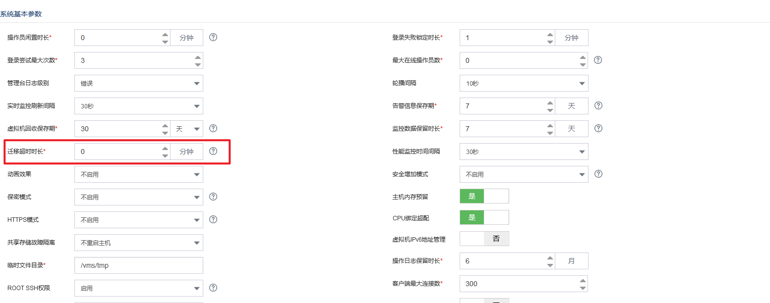The image size is (770, 303).
Task: Click the 临时文件目录 input field
Action: tap(138, 265)
